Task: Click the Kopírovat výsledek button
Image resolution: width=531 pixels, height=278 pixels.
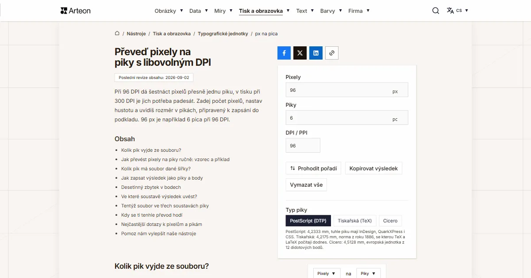Action: (x=373, y=168)
